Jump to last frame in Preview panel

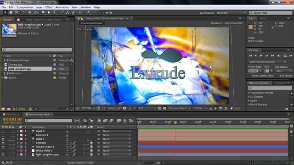coord(272,56)
